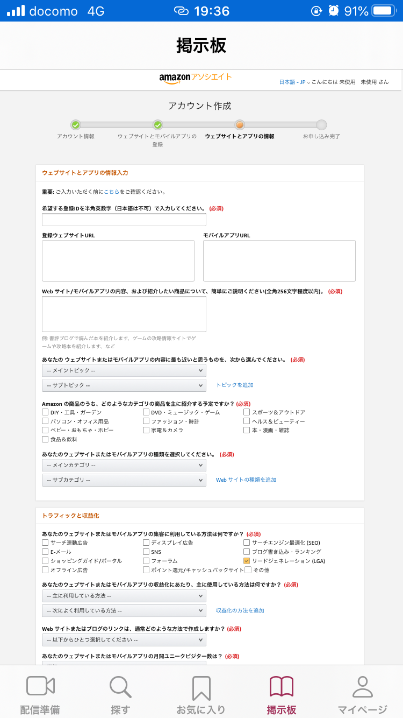Check the DIY・工具・ガーデン checkbox
The height and width of the screenshot is (718, 403).
pos(45,412)
